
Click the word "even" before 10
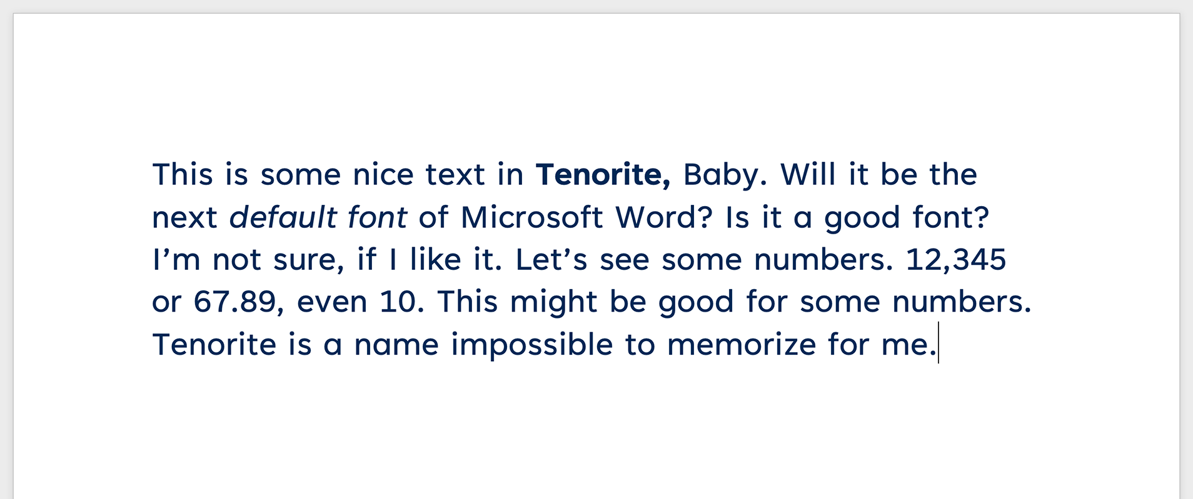click(x=332, y=302)
